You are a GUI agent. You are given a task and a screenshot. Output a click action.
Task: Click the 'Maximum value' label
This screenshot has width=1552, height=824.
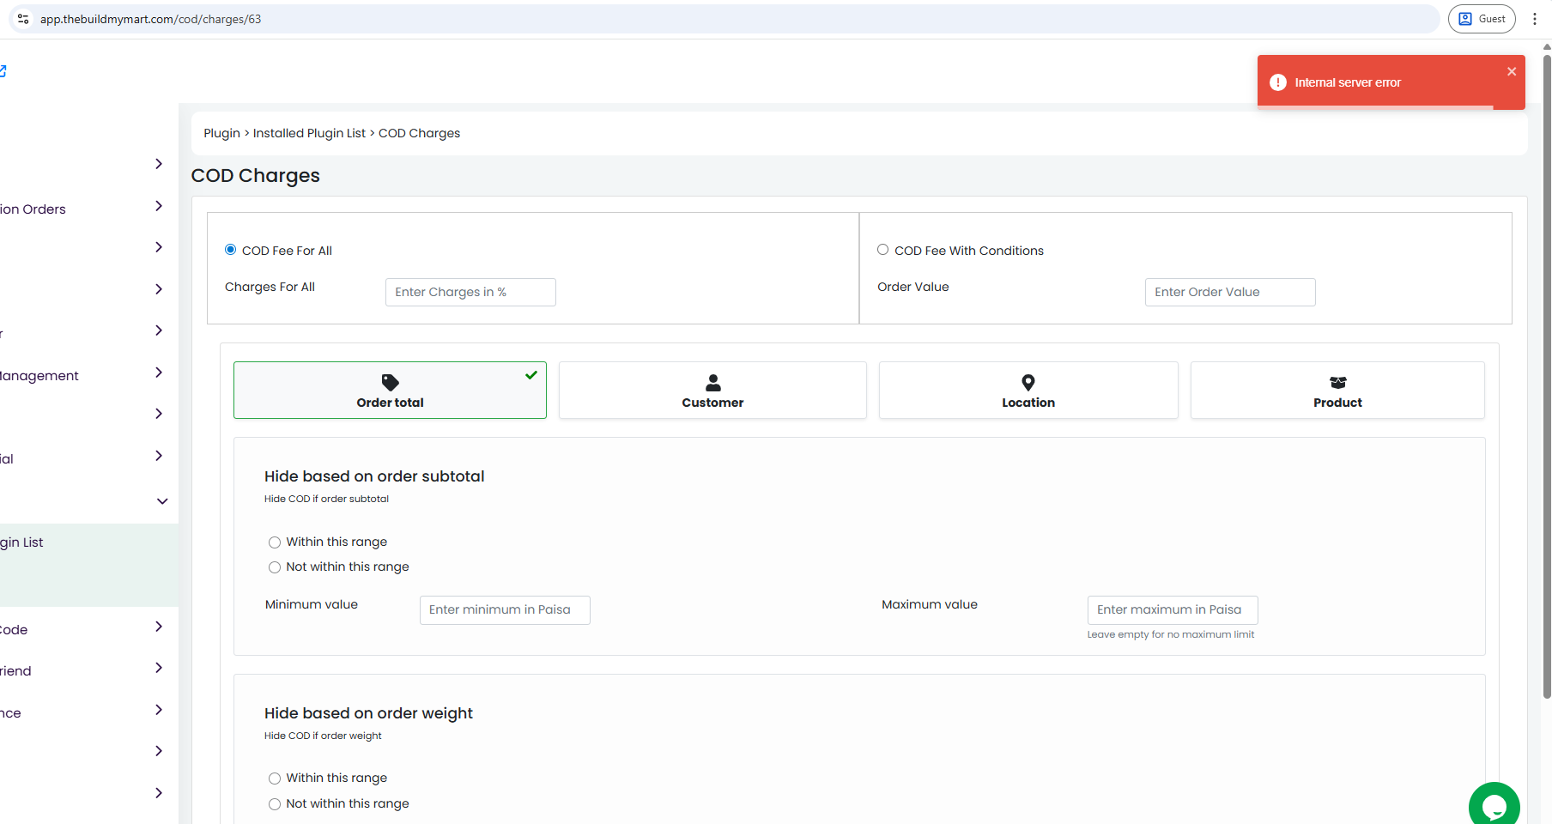coord(930,604)
